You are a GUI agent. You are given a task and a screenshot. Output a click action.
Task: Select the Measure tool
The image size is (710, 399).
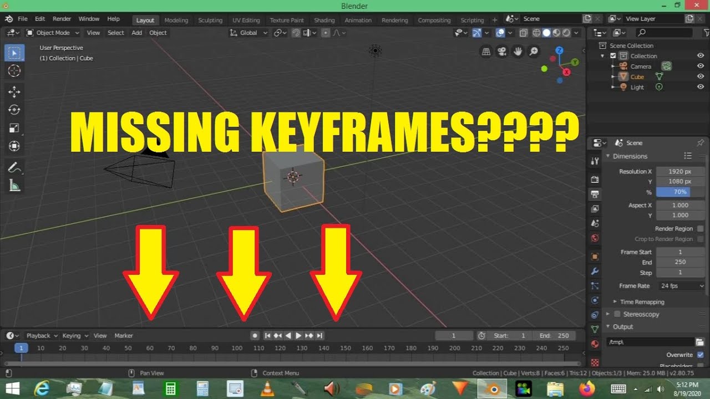click(x=14, y=185)
